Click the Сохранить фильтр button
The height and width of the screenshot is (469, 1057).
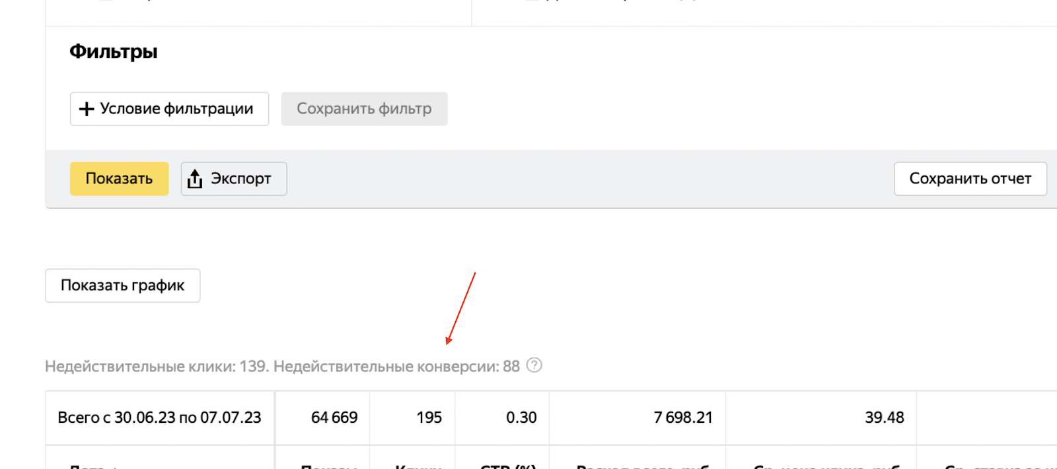(x=364, y=109)
